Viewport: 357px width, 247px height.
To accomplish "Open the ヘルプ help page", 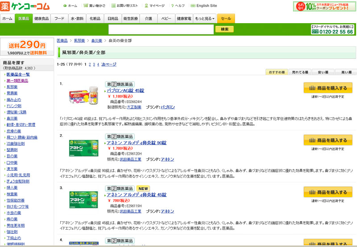I will [x=179, y=6].
